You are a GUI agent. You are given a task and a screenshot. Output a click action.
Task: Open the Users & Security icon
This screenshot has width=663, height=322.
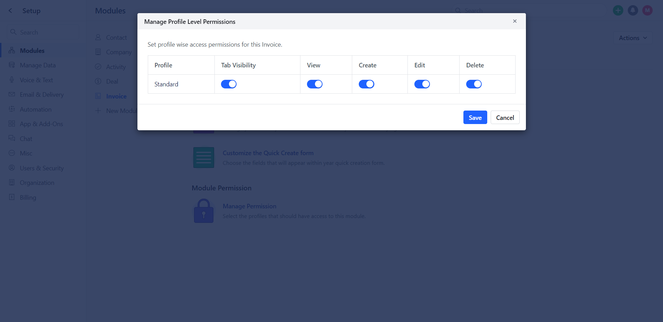[12, 168]
